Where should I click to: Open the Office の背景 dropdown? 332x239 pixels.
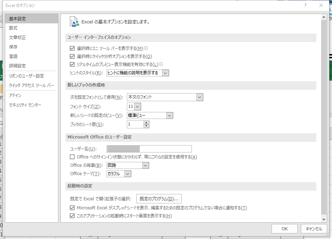145,165
